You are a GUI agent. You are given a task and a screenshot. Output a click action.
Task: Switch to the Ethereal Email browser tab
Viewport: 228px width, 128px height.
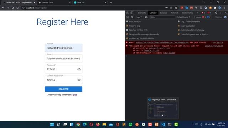[x=54, y=2]
